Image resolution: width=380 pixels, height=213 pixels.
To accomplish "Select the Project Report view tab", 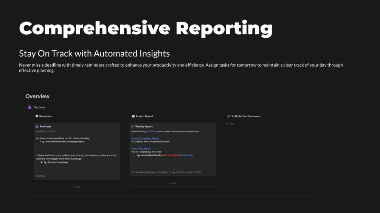I will (144, 116).
